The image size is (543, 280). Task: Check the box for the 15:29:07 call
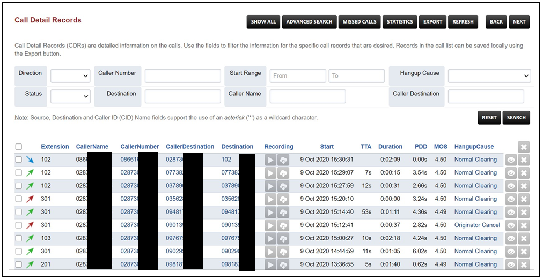click(x=19, y=173)
